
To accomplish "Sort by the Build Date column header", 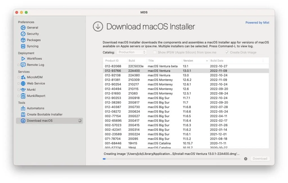I will click(x=217, y=61).
